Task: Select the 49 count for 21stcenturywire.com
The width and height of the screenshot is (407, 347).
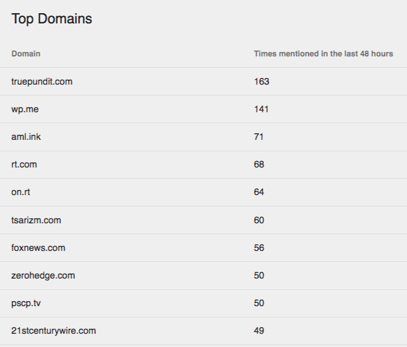Action: 259,331
